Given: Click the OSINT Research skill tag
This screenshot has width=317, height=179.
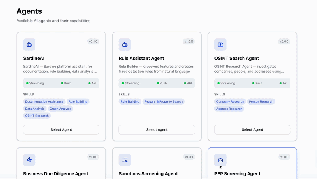Looking at the screenshot, I should click(x=37, y=116).
